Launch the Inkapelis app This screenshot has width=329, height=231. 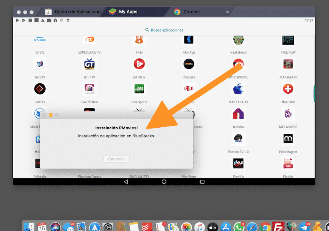click(189, 64)
